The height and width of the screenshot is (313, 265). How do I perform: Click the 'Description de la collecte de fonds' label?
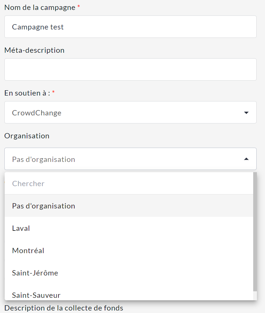pos(64,308)
